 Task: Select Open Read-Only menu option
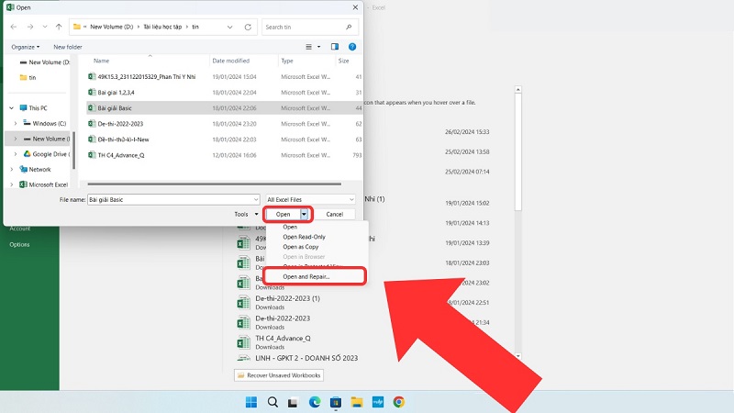tap(304, 237)
